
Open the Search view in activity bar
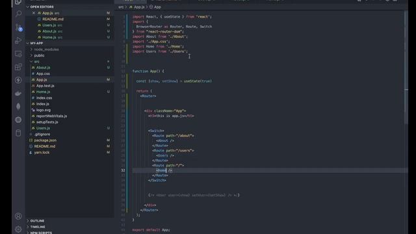[x=18, y=14]
